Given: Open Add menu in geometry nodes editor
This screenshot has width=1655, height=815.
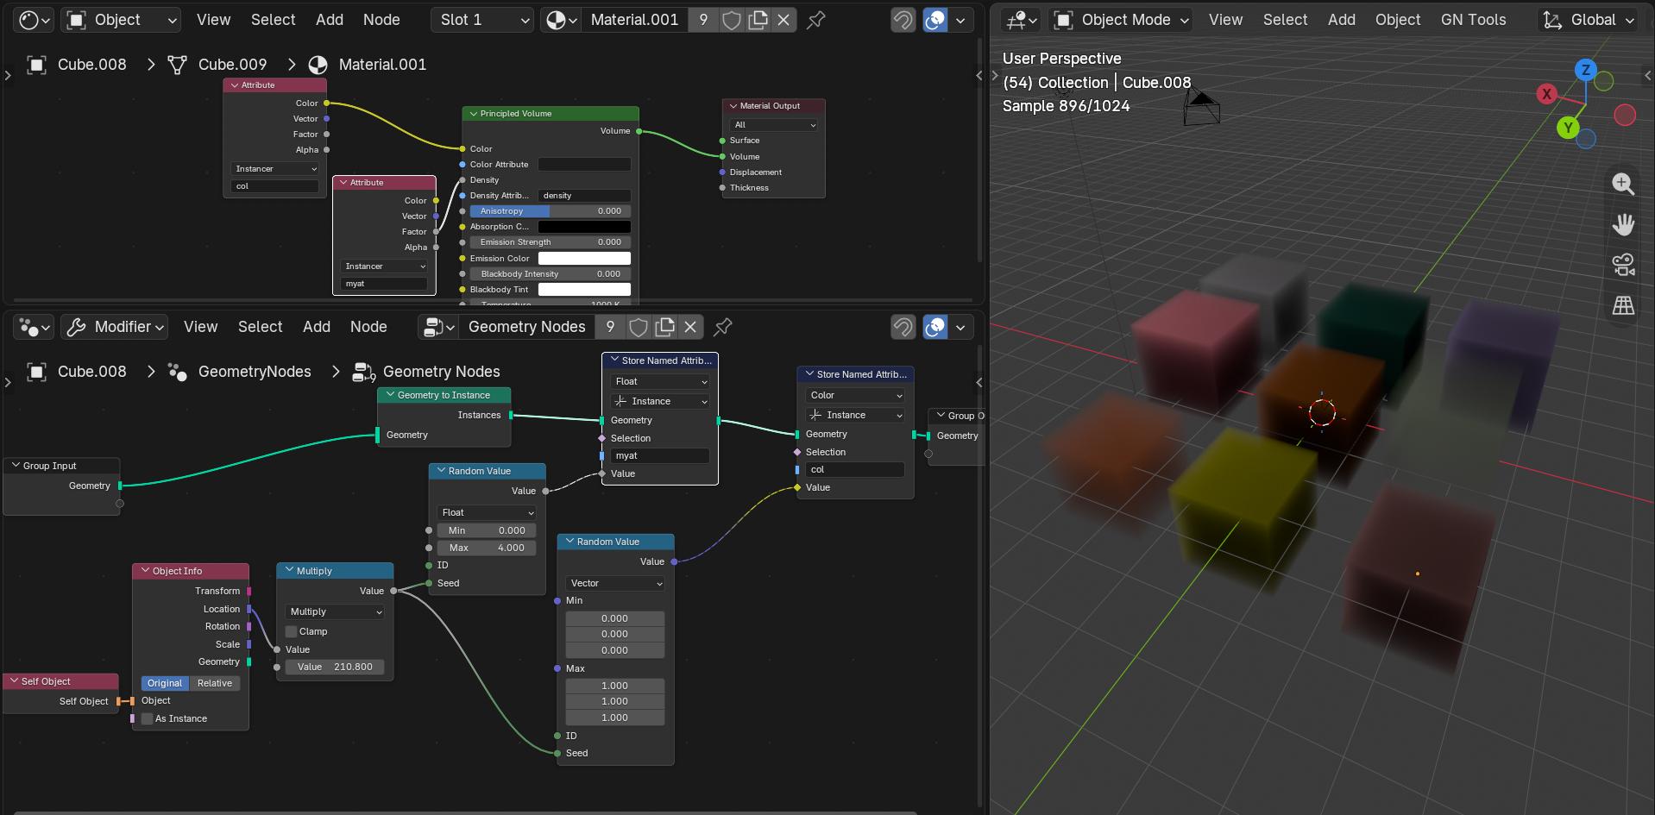Looking at the screenshot, I should [317, 327].
